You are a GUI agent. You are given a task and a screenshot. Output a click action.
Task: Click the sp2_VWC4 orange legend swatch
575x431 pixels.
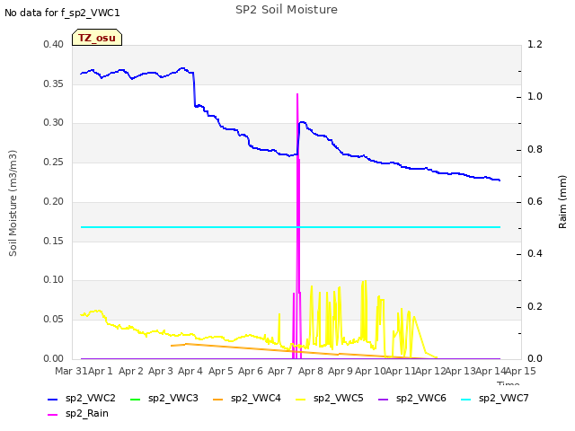pyautogui.click(x=217, y=399)
